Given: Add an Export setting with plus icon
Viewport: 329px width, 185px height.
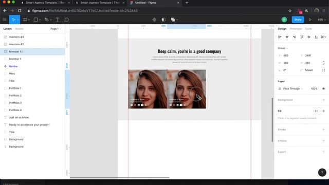Looking at the screenshot, I should pyautogui.click(x=323, y=152).
